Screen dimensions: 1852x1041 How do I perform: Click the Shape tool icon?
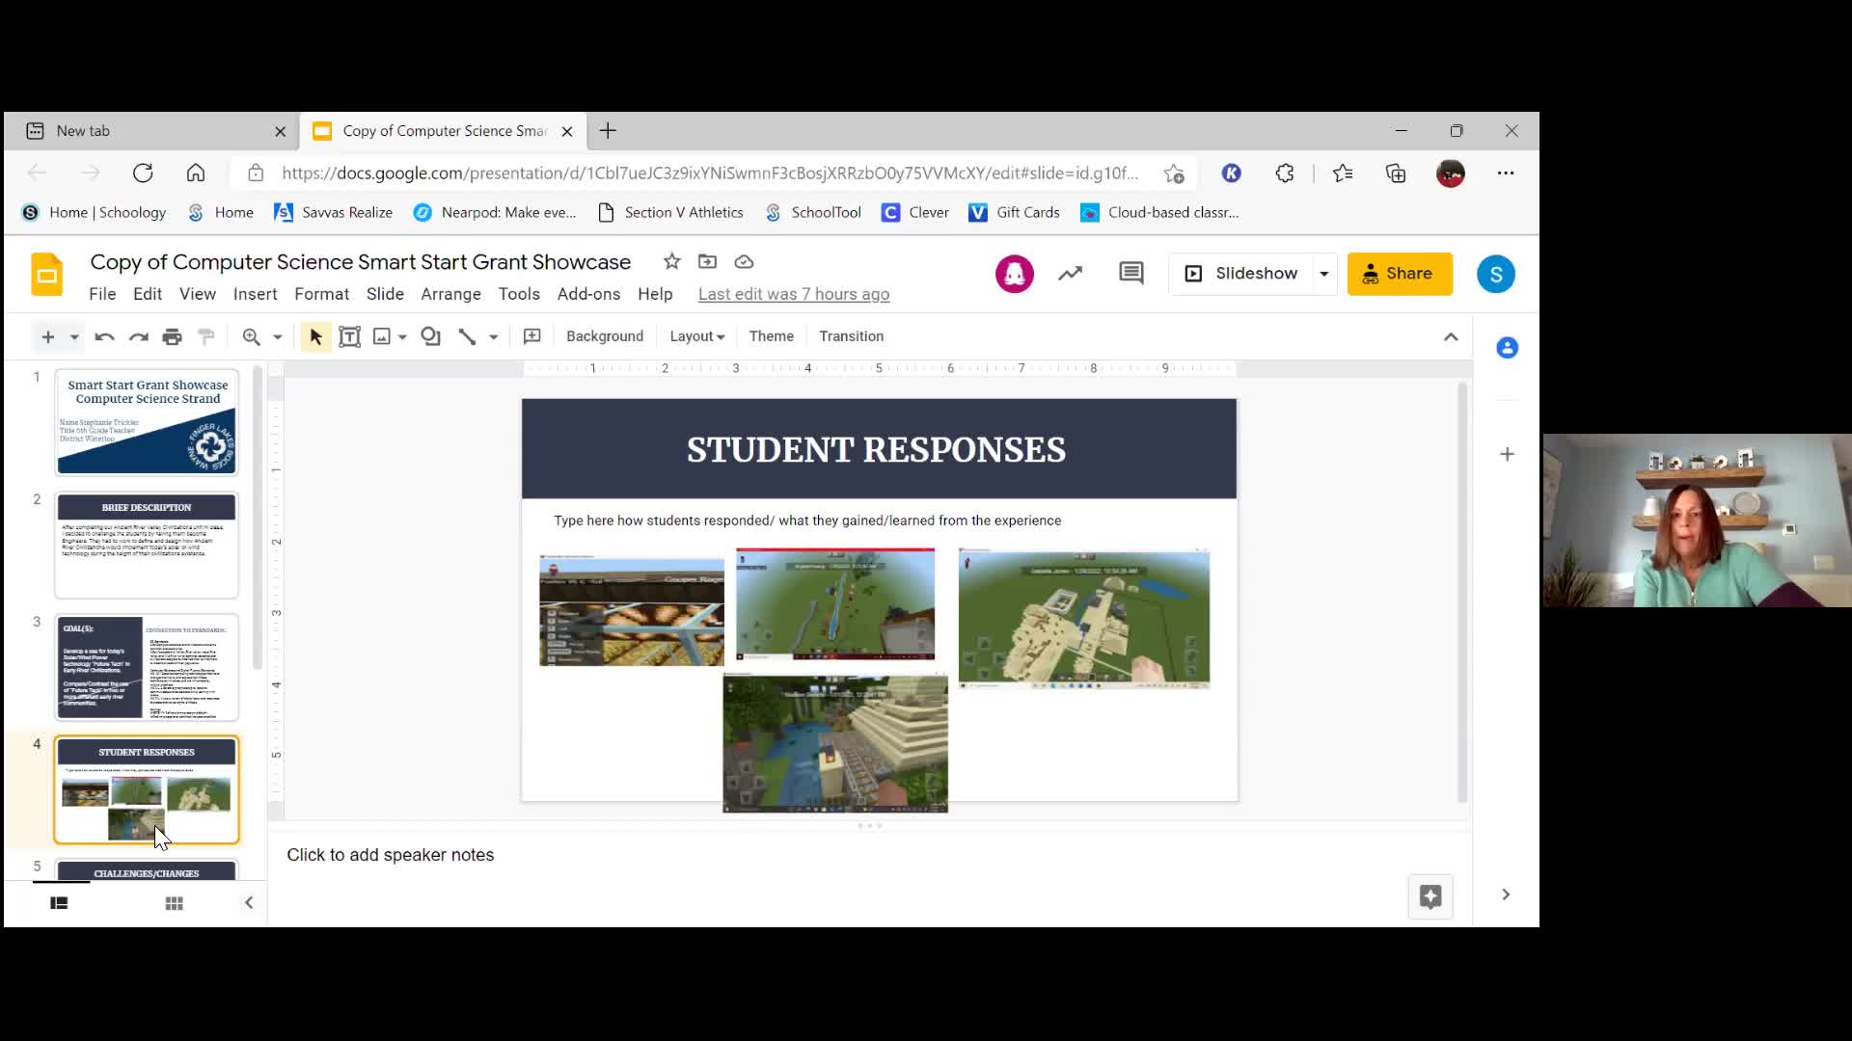(430, 336)
